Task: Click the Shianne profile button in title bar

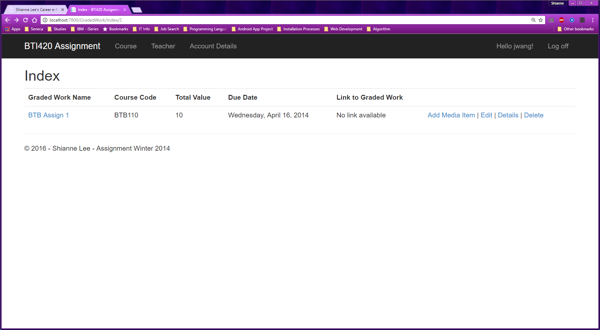Action: (557, 3)
